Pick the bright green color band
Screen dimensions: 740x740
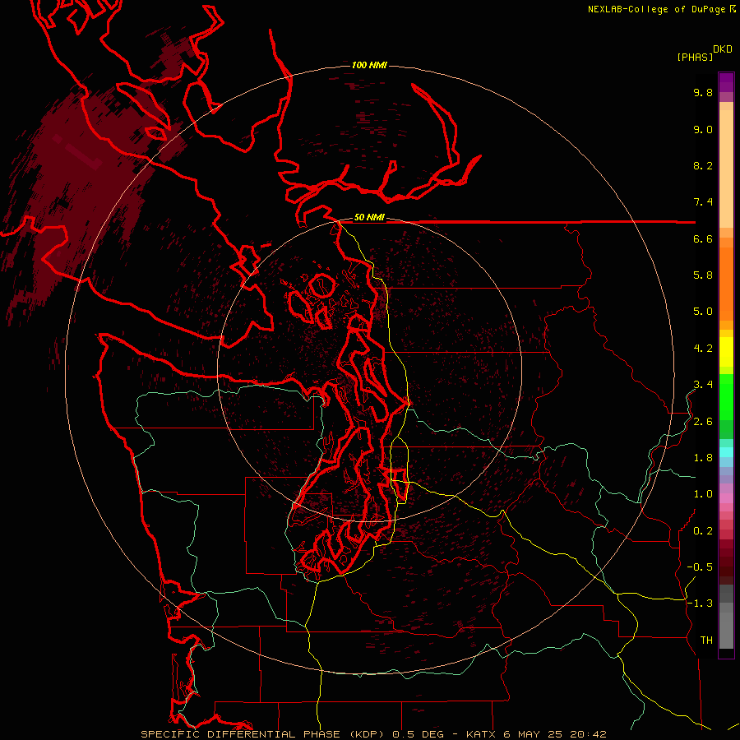pyautogui.click(x=726, y=396)
